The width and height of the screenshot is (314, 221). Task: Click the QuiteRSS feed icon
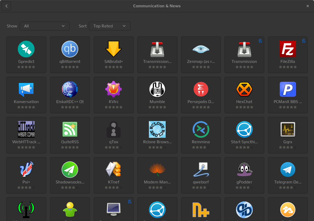(x=70, y=129)
